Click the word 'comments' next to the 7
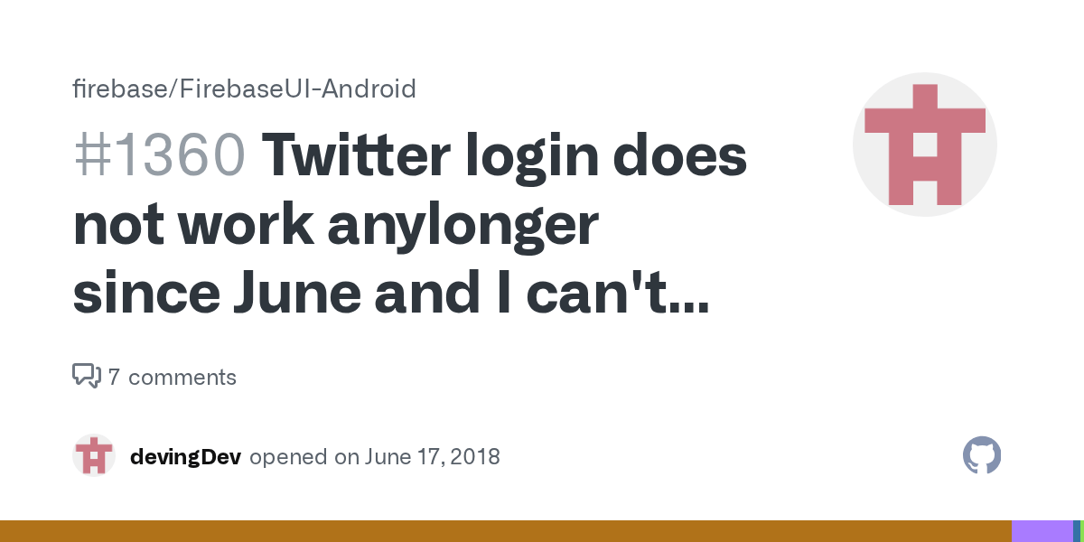Image resolution: width=1084 pixels, height=542 pixels. pos(182,377)
